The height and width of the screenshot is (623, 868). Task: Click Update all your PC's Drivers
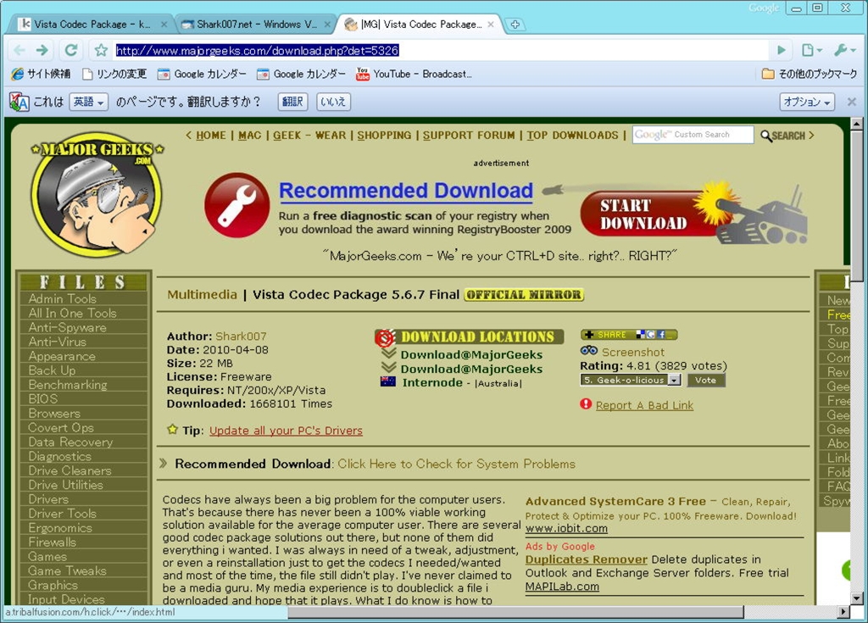tap(286, 431)
